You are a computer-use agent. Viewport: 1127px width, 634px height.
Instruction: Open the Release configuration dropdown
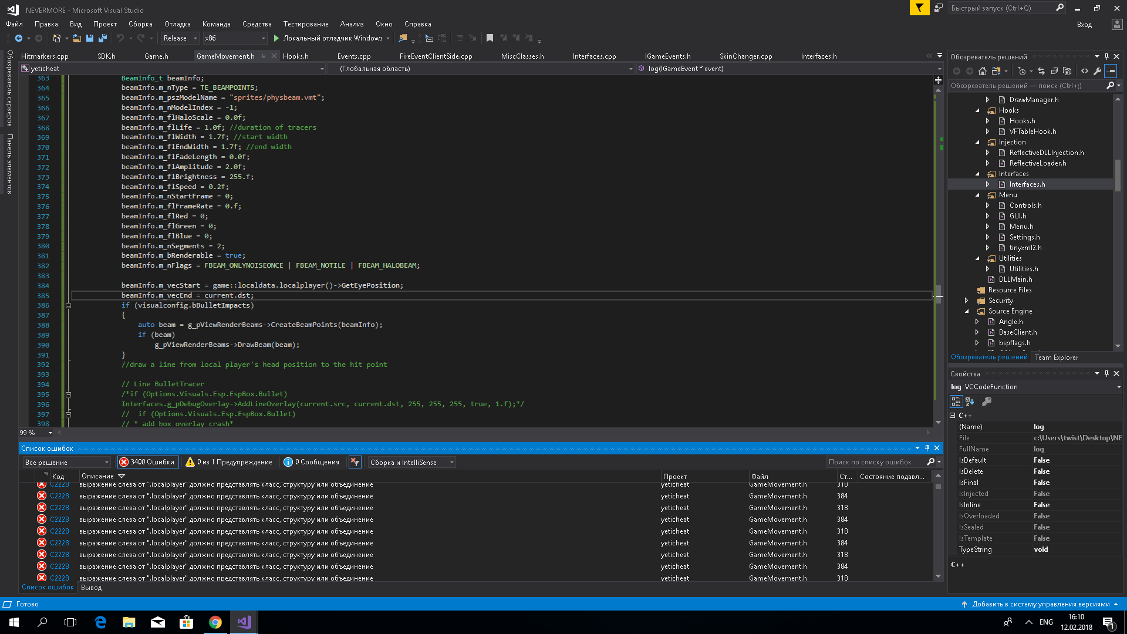(x=180, y=38)
